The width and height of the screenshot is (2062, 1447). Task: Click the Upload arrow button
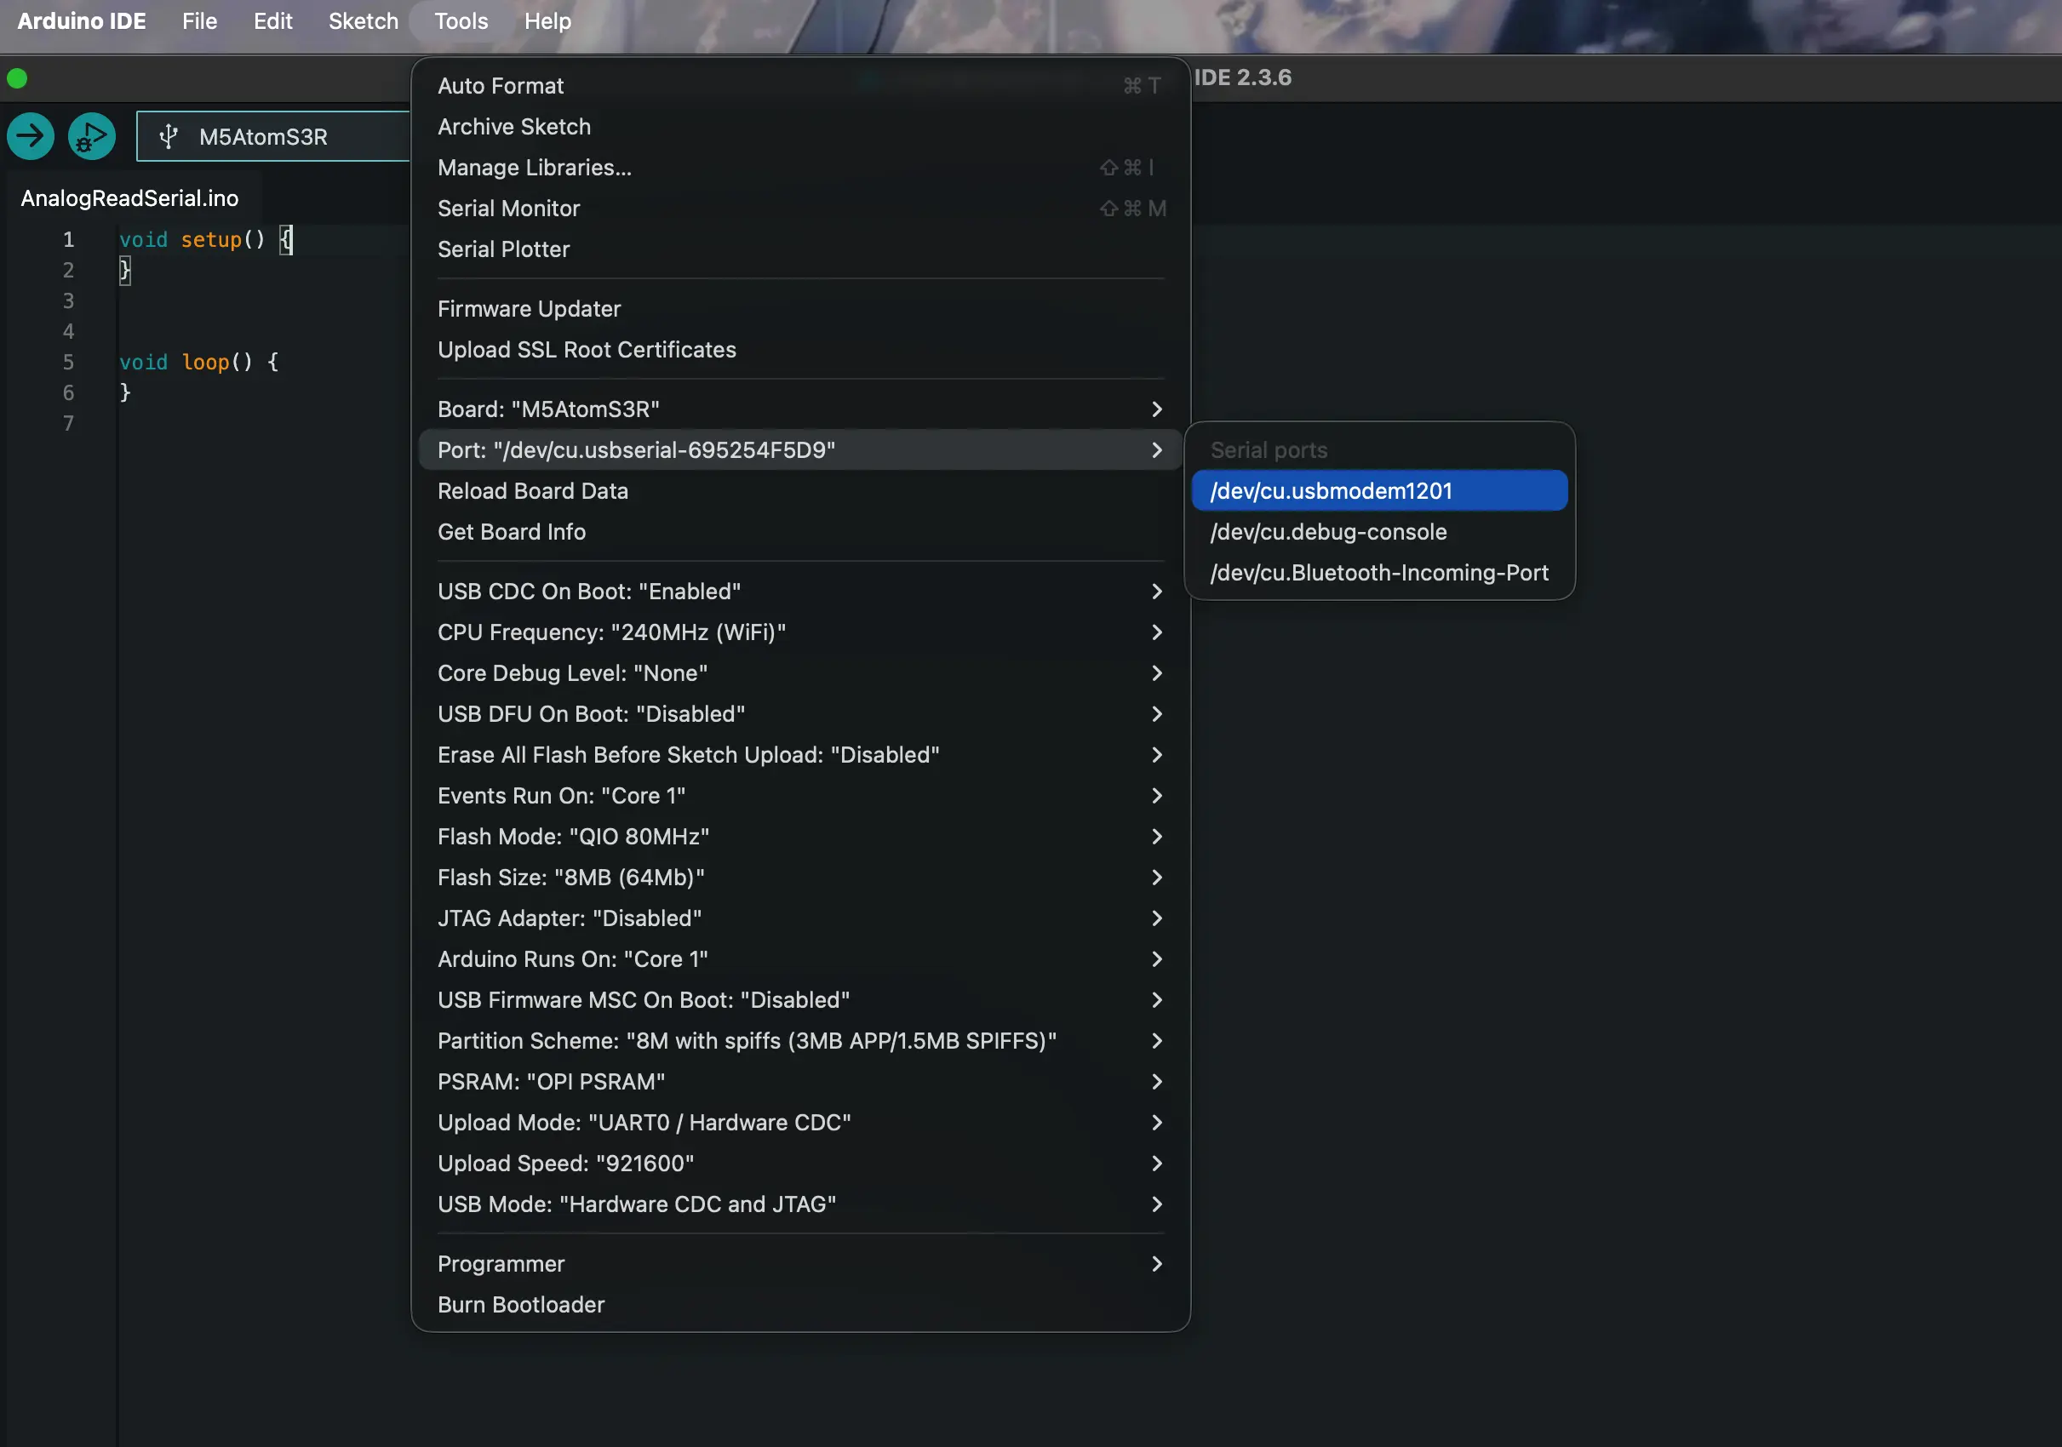(x=31, y=136)
